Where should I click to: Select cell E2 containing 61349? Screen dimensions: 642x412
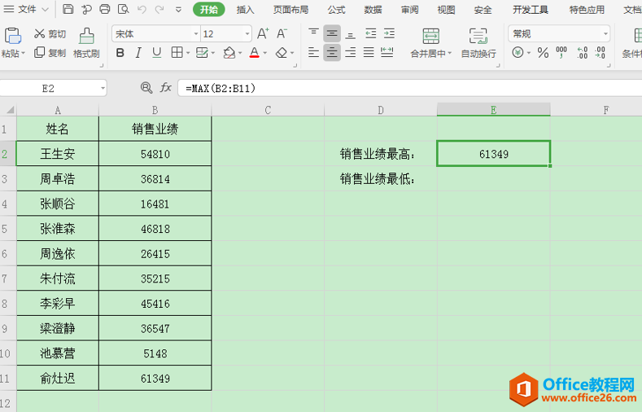click(493, 153)
